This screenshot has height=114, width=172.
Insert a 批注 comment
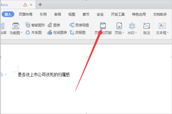point(146,28)
